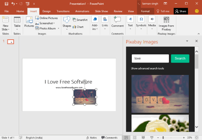Add a New Slide
The width and height of the screenshot is (202, 140).
[x=6, y=24]
